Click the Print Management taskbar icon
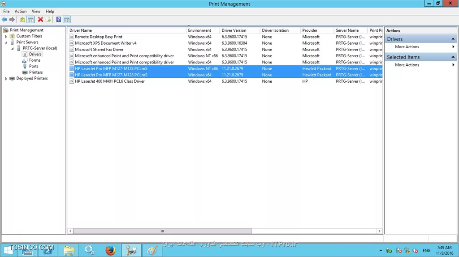 (131, 251)
